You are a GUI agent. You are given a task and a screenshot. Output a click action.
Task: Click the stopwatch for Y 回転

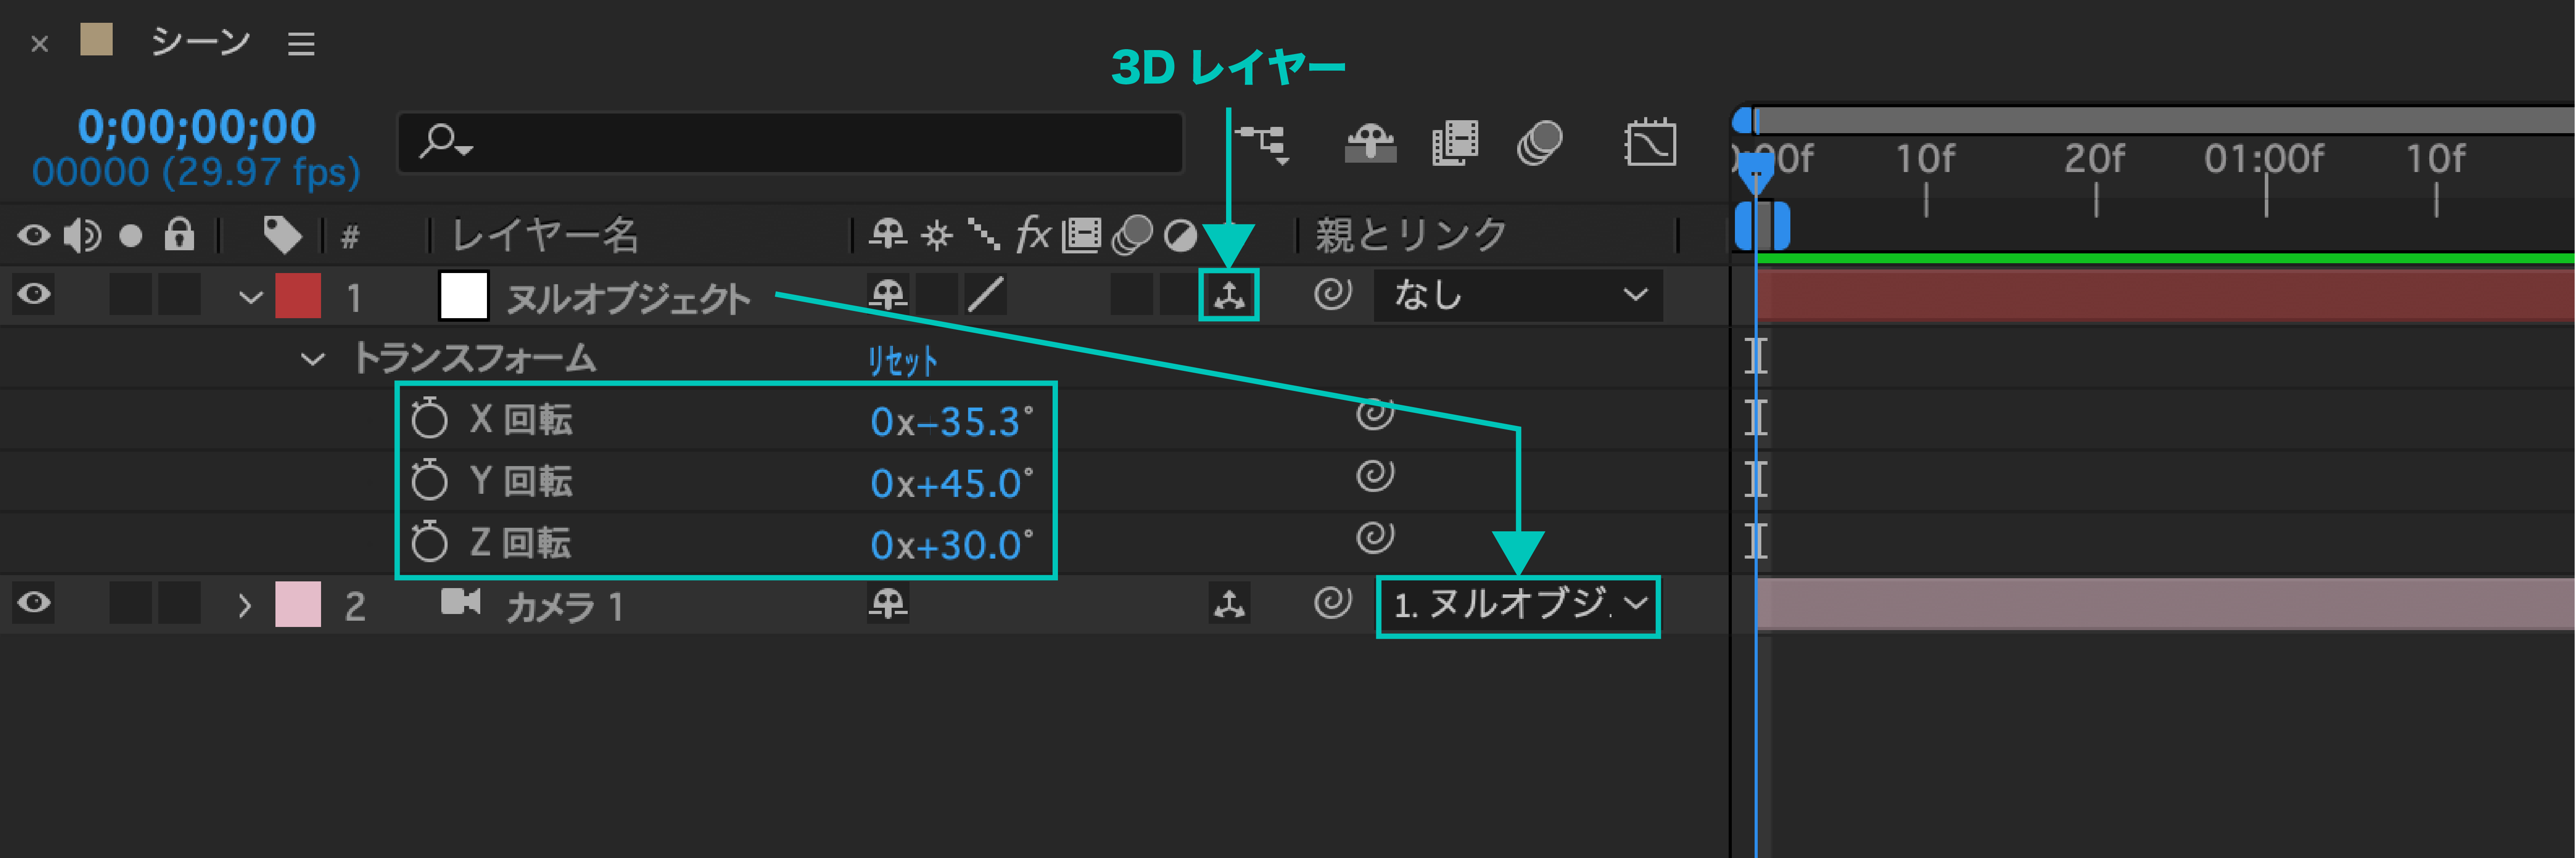429,480
